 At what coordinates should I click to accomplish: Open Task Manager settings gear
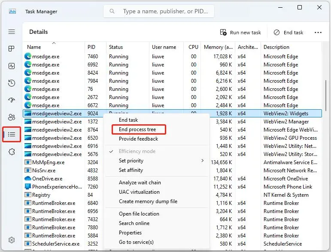tap(12, 240)
